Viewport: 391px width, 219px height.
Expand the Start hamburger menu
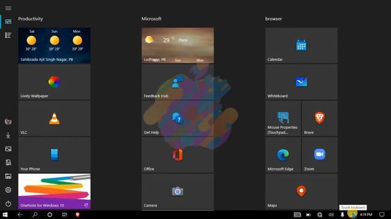(x=8, y=8)
